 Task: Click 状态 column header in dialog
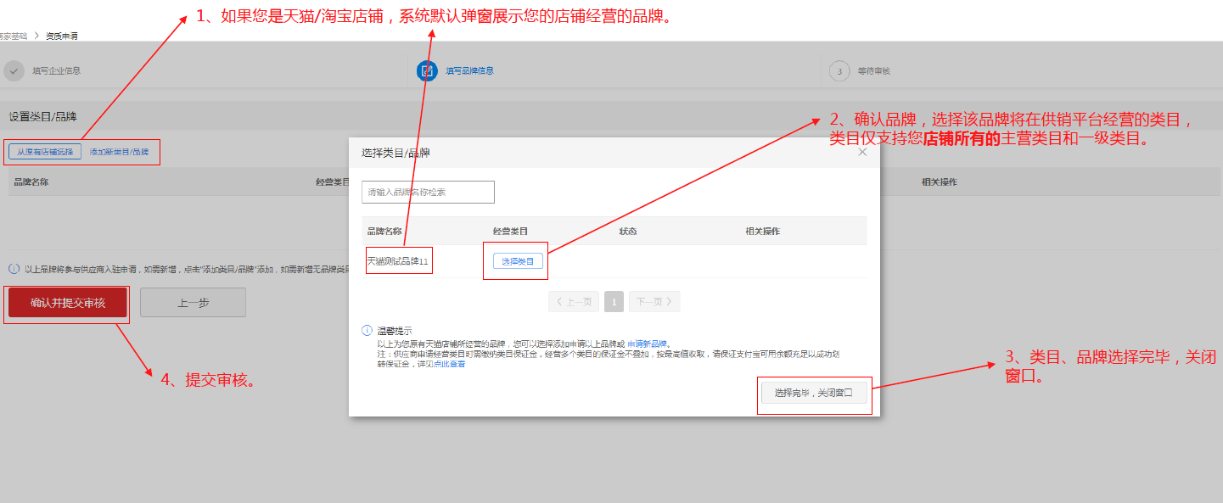tap(628, 231)
